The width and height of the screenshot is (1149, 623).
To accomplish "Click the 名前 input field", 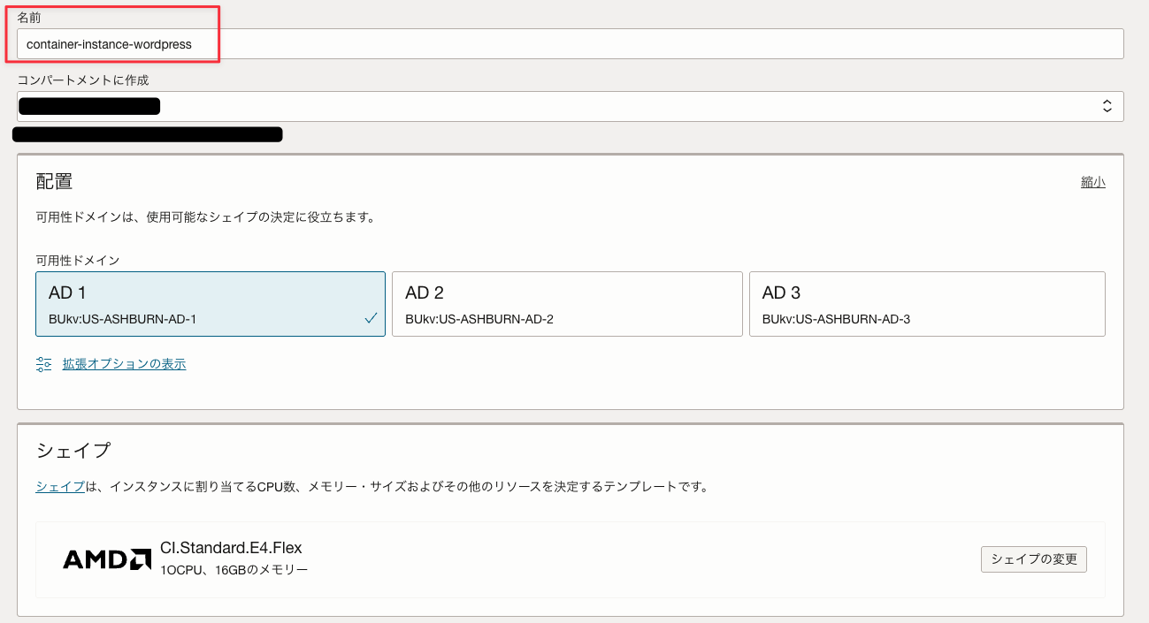I will [x=570, y=44].
